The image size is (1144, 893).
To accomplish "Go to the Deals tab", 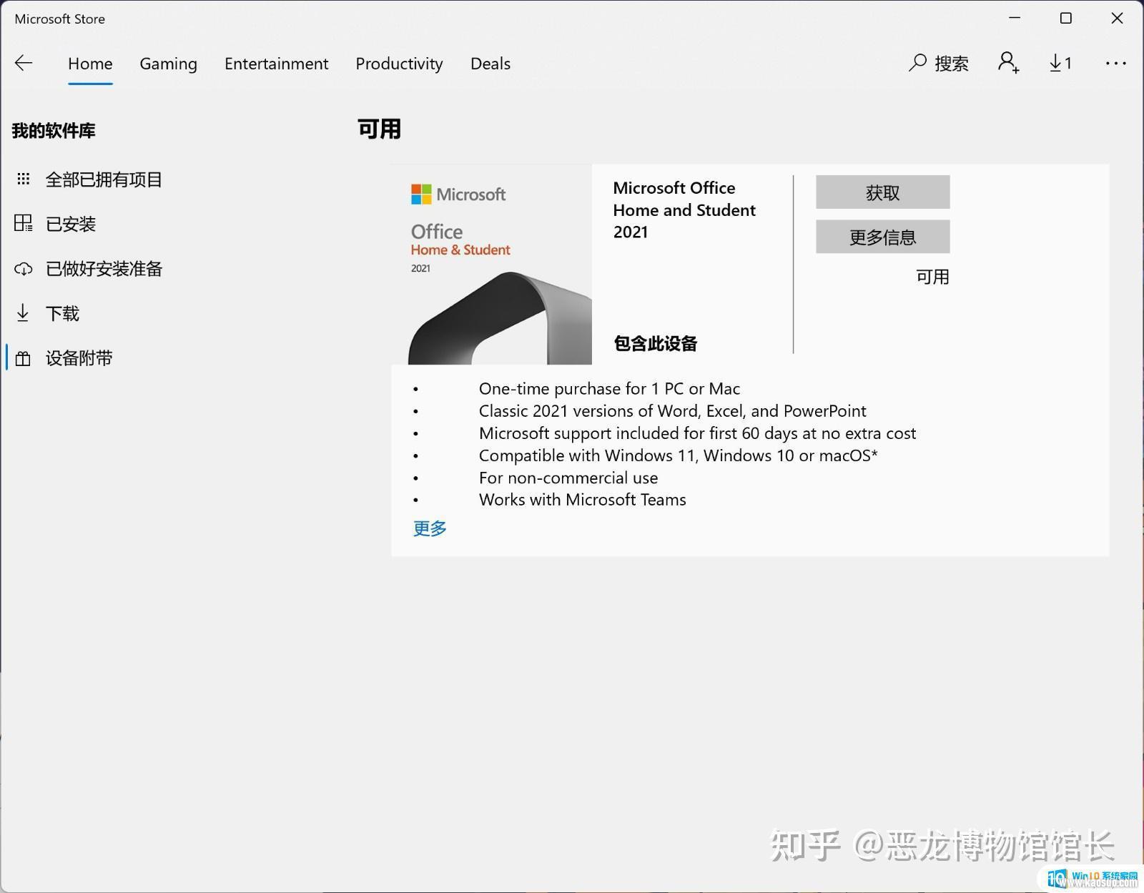I will pos(490,64).
